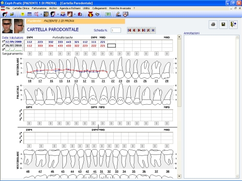Image resolution: width=242 pixels, height=181 pixels.
Task: Click the empty third evaluation date field
Action: pos(14,49)
